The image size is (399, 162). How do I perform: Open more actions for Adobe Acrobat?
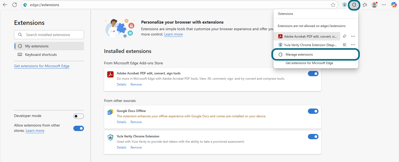353,36
